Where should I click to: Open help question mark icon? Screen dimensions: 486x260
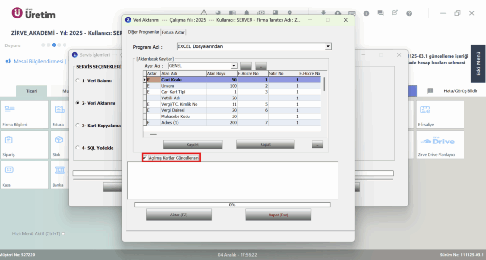[409, 13]
